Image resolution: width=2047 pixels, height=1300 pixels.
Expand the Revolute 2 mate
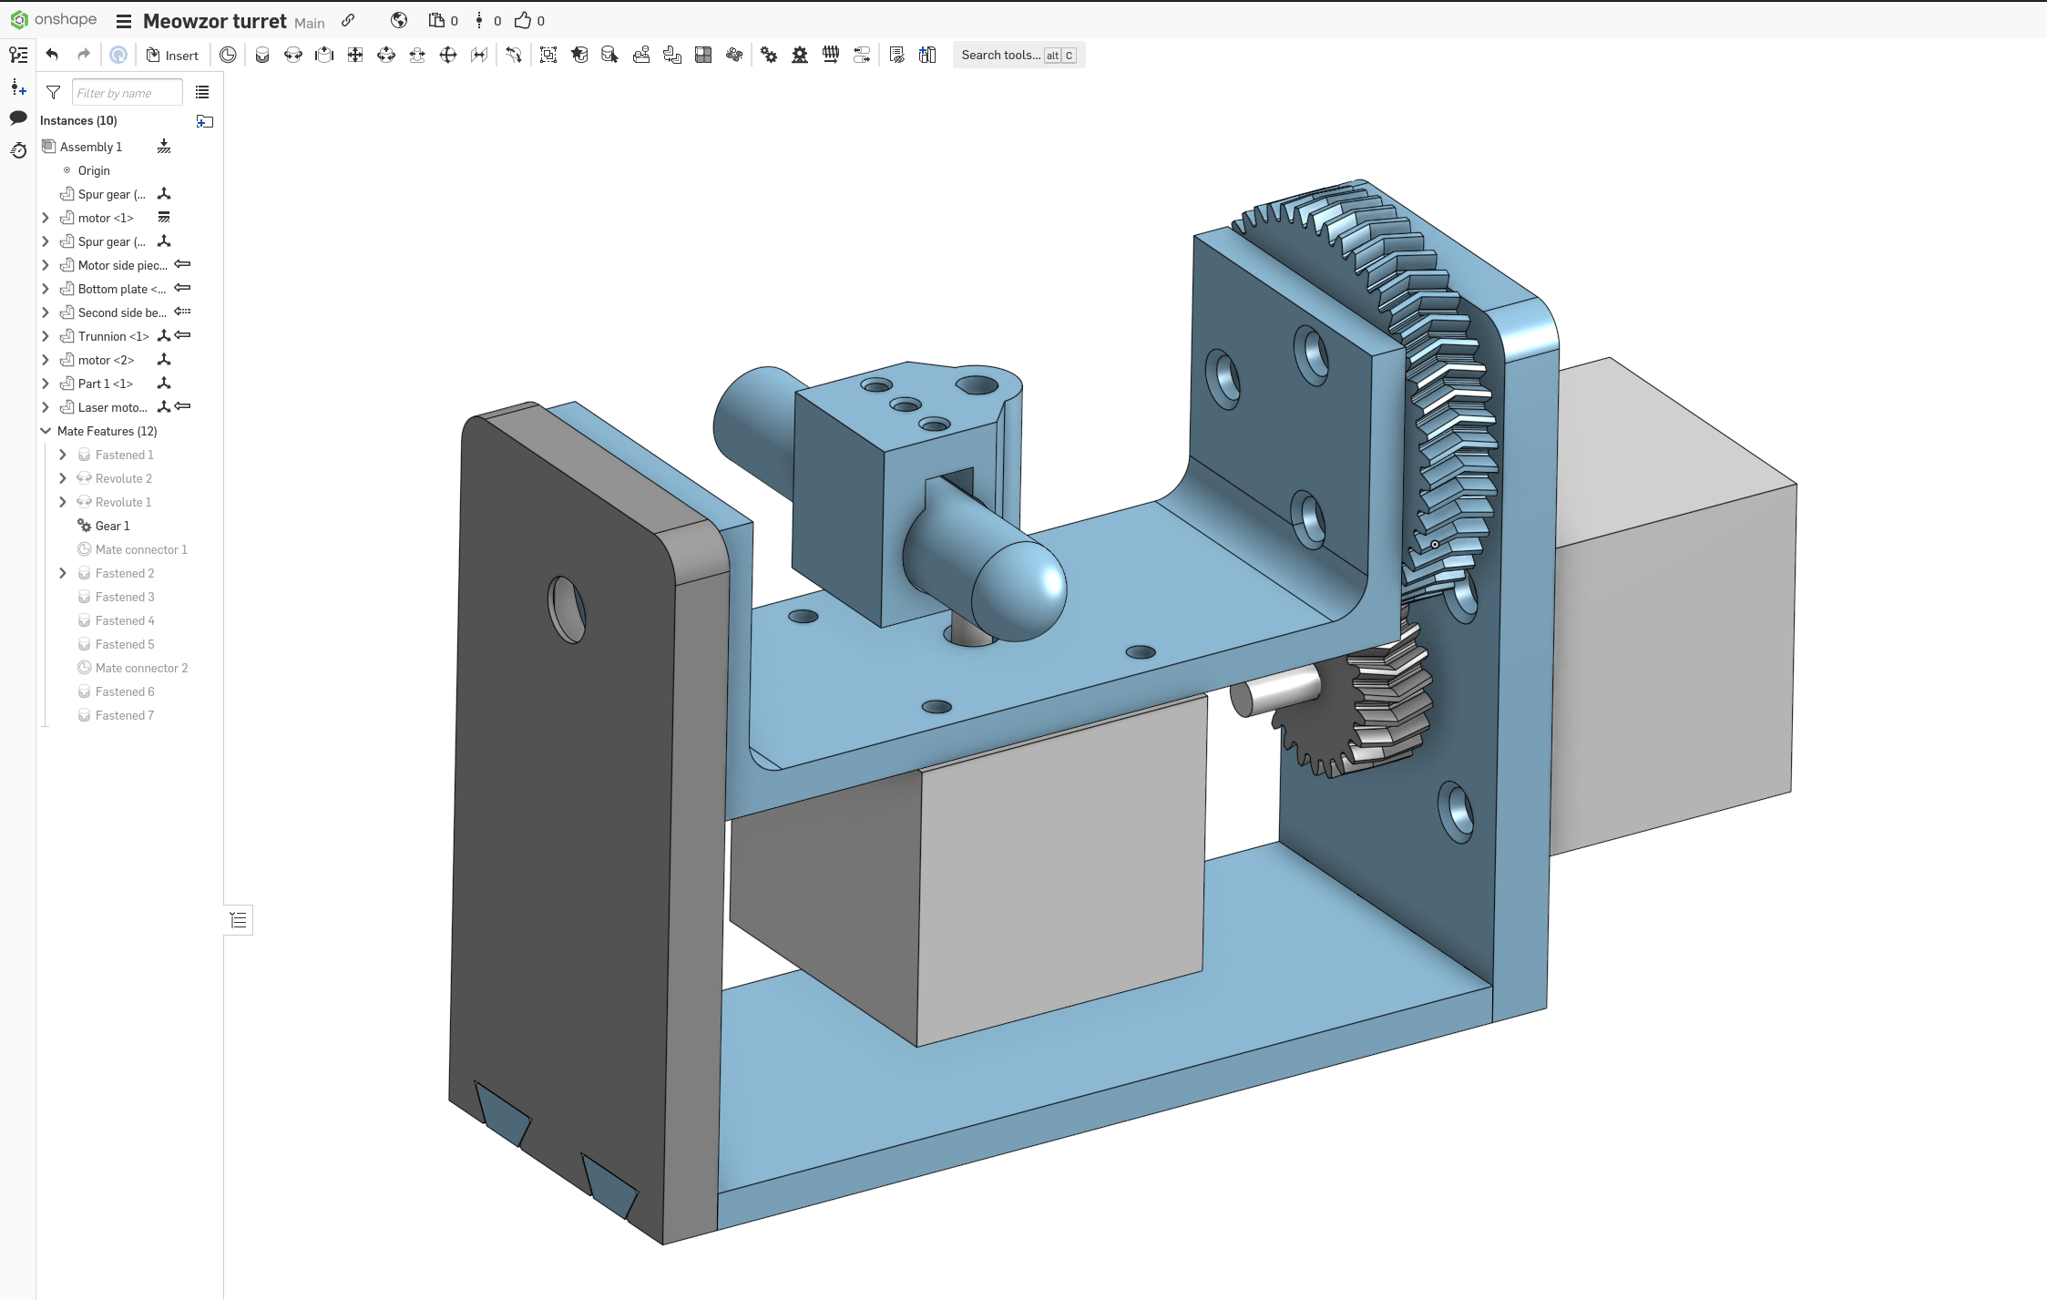click(x=63, y=478)
